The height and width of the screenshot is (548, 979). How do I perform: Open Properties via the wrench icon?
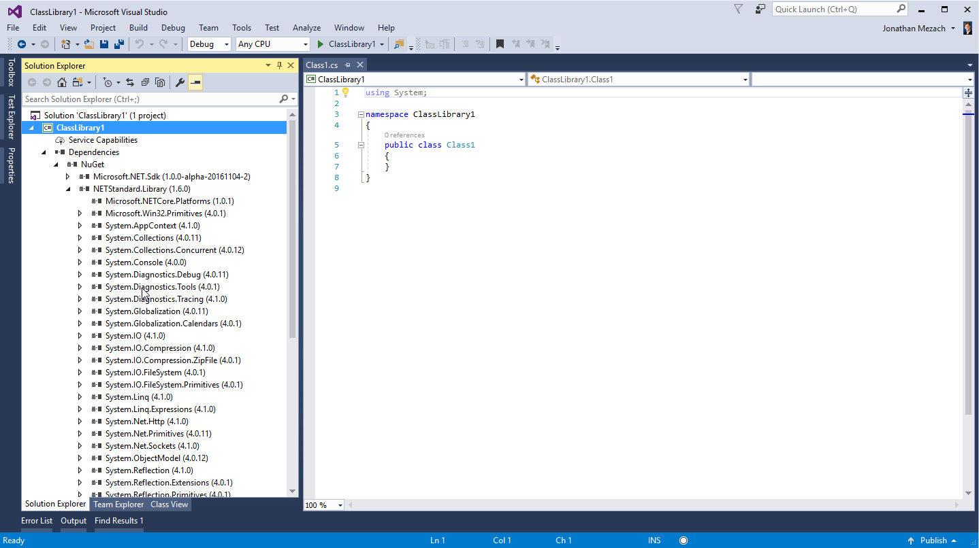coord(180,82)
